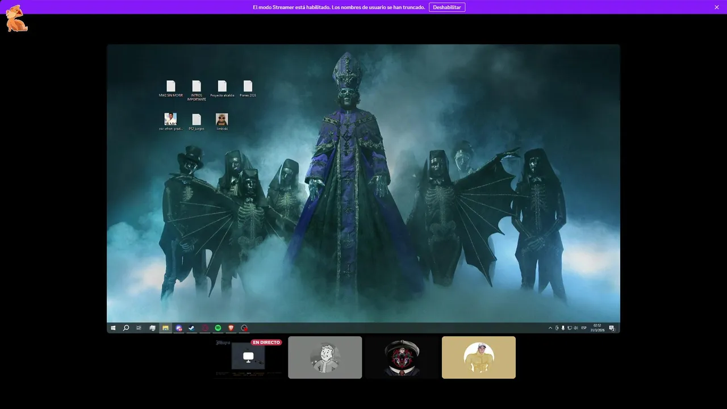The height and width of the screenshot is (409, 727).
Task: Open Opera GX from the streamed taskbar
Action: (205, 328)
